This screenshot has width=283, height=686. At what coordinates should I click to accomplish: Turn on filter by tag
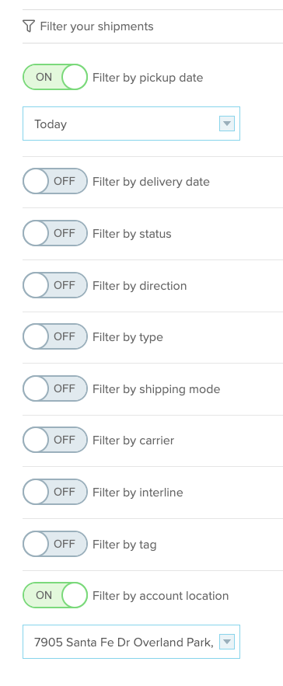pos(55,544)
